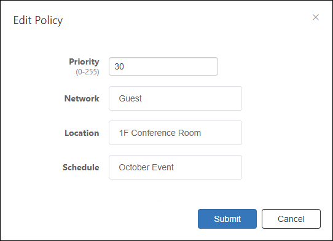Click the Submit button's text label
The height and width of the screenshot is (241, 333).
(x=227, y=219)
